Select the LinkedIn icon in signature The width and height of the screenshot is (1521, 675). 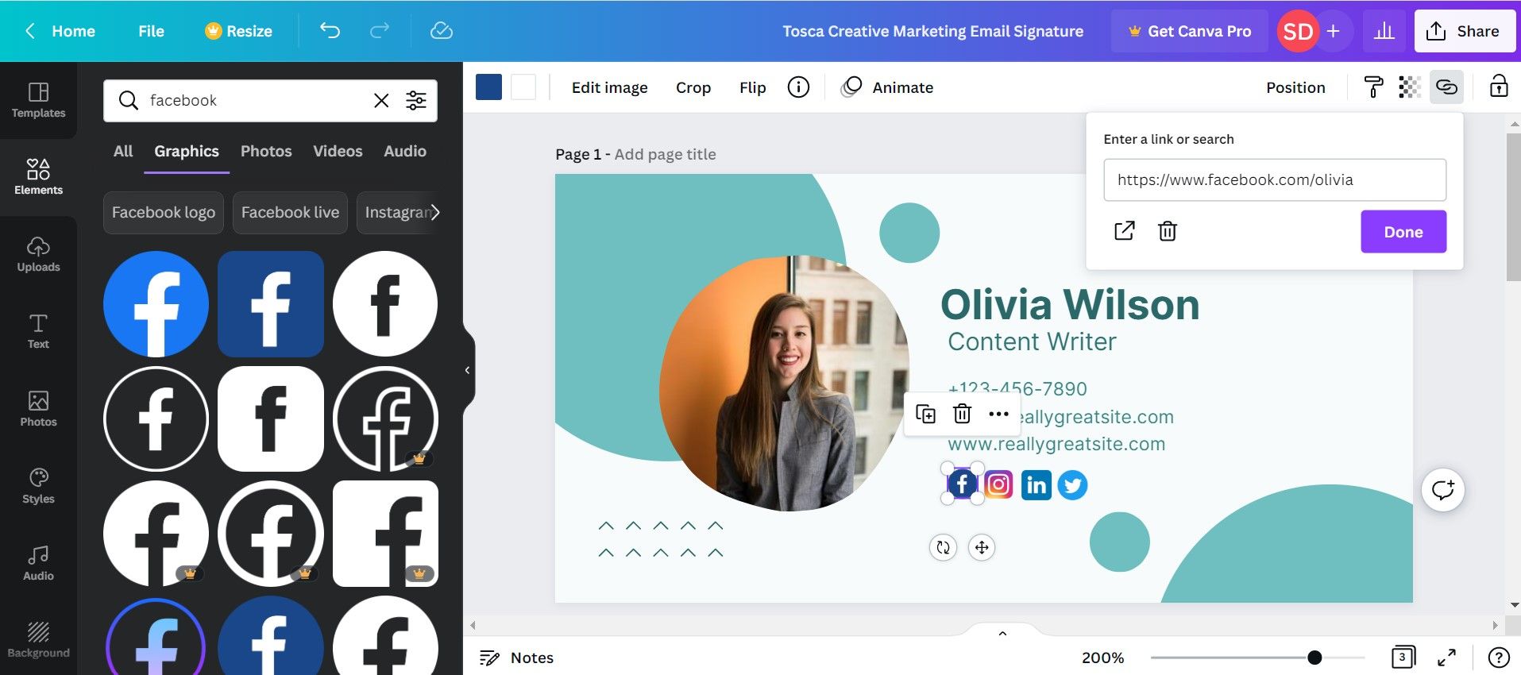(x=1036, y=484)
